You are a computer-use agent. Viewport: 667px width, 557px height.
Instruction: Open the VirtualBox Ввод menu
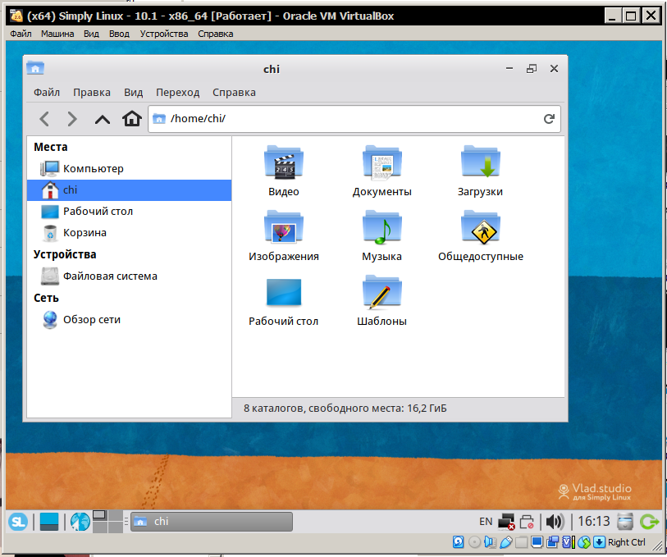click(119, 34)
